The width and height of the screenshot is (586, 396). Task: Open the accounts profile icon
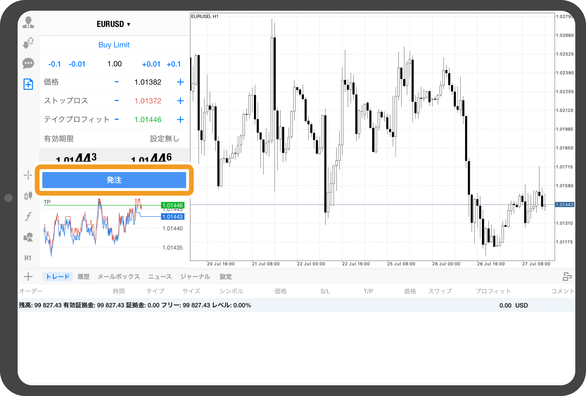28,22
